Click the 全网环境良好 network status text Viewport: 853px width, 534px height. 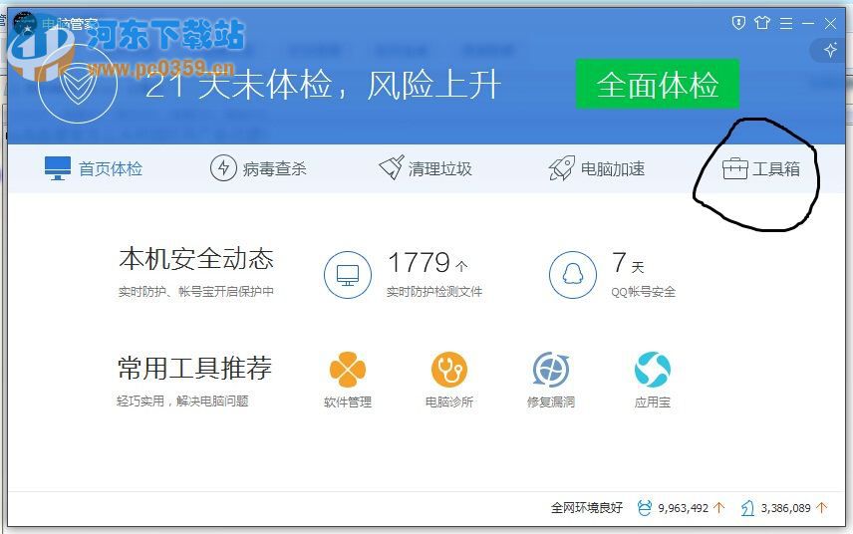[x=586, y=508]
